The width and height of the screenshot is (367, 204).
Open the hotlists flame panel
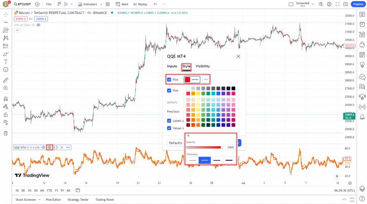coord(362,44)
